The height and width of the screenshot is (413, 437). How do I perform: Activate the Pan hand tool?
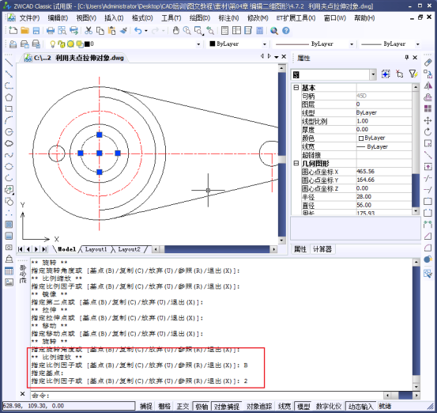(x=176, y=30)
